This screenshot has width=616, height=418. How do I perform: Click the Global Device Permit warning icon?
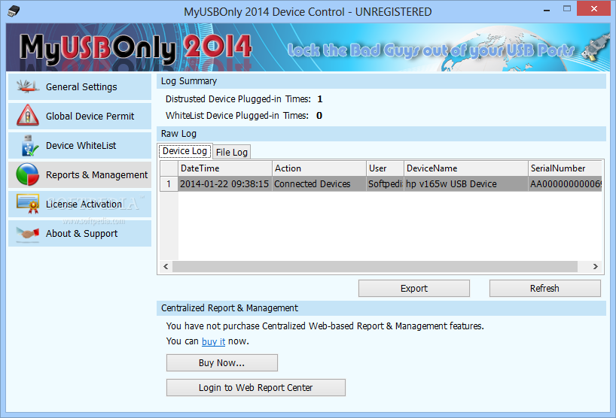(x=28, y=116)
